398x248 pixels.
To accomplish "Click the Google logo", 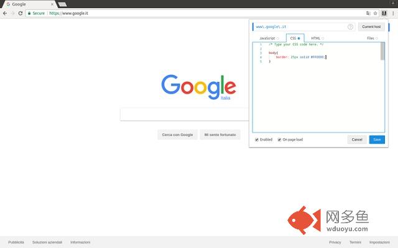I will (198, 87).
